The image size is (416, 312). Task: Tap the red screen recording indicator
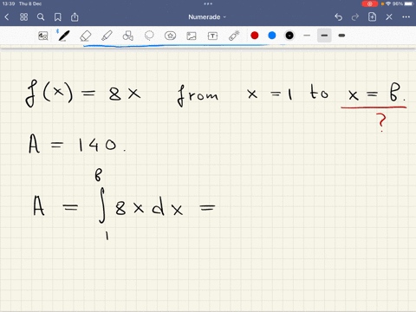click(x=369, y=3)
